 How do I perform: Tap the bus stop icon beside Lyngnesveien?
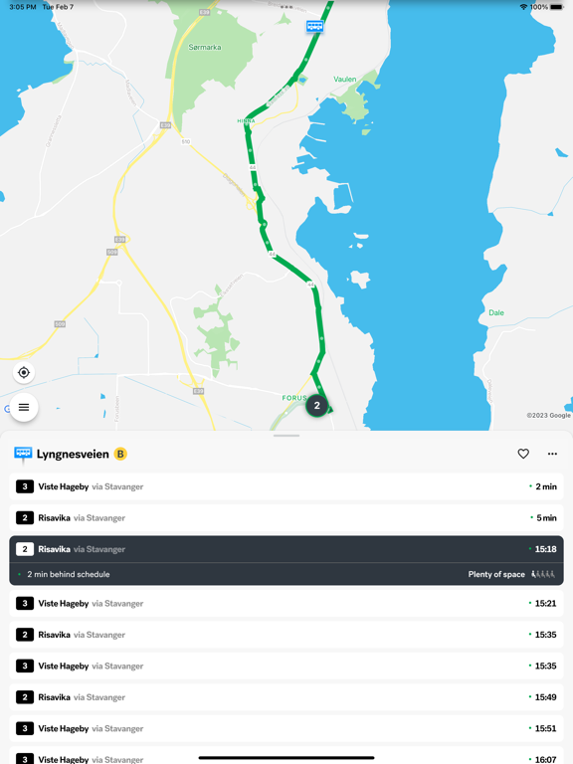(23, 454)
